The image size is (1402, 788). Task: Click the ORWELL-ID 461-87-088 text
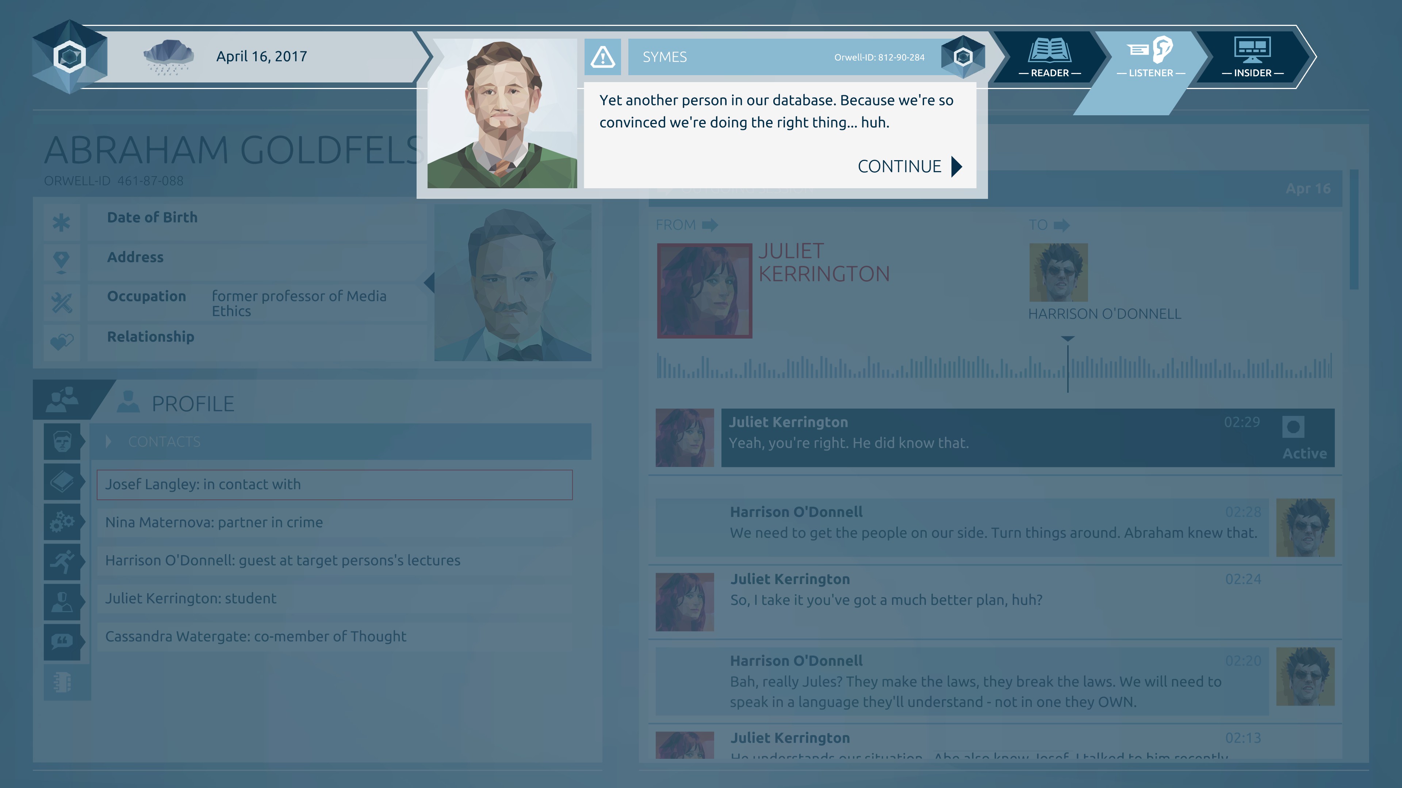114,181
